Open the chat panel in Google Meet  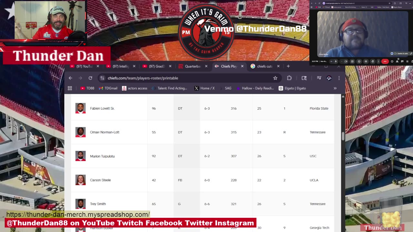pos(402,61)
